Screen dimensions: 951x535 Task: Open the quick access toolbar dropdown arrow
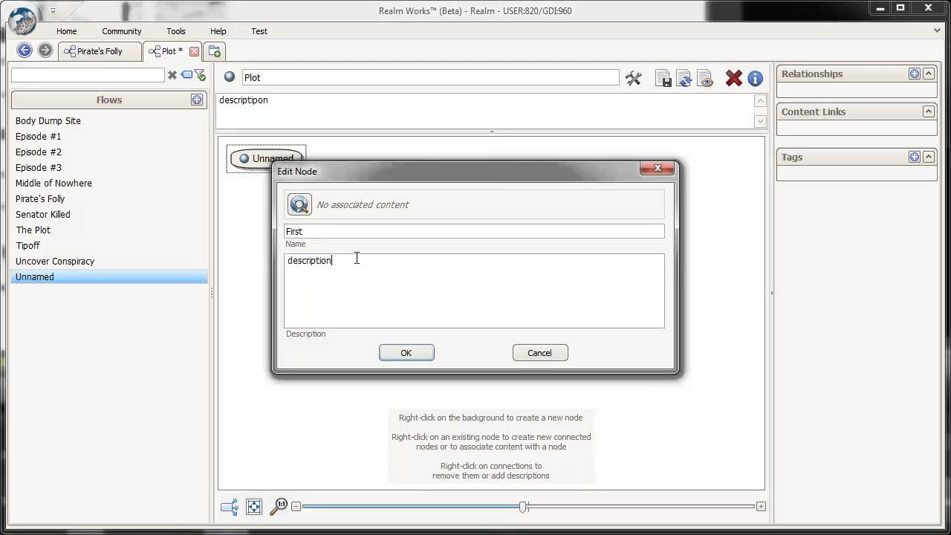(x=53, y=11)
